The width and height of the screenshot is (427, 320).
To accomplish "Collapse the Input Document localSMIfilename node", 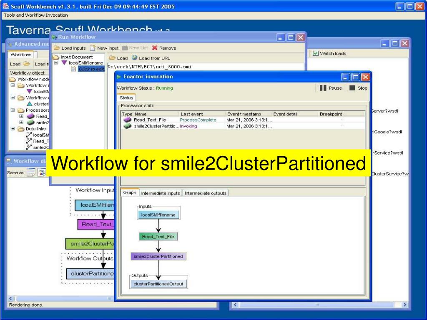I will pos(56,62).
